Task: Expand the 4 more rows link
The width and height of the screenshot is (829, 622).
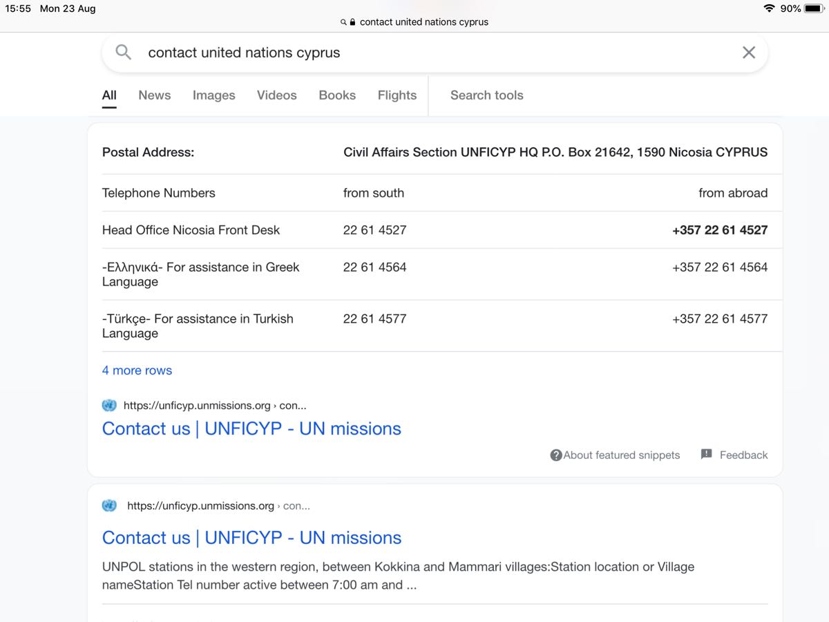Action: pyautogui.click(x=137, y=370)
